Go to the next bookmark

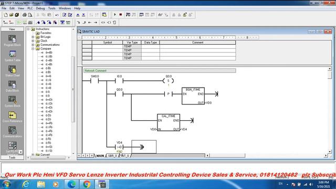44,22
